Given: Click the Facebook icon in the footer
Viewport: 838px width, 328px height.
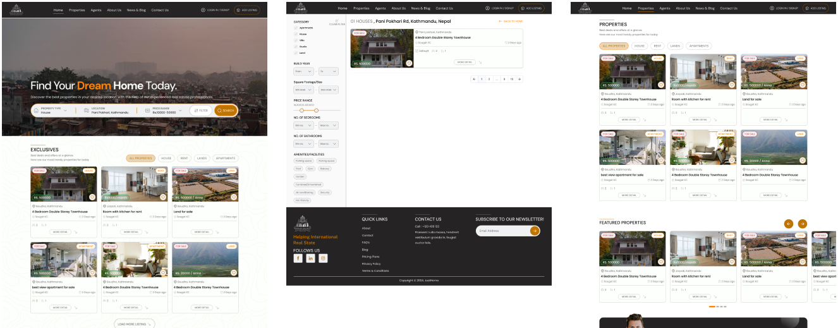Looking at the screenshot, I should click(298, 258).
